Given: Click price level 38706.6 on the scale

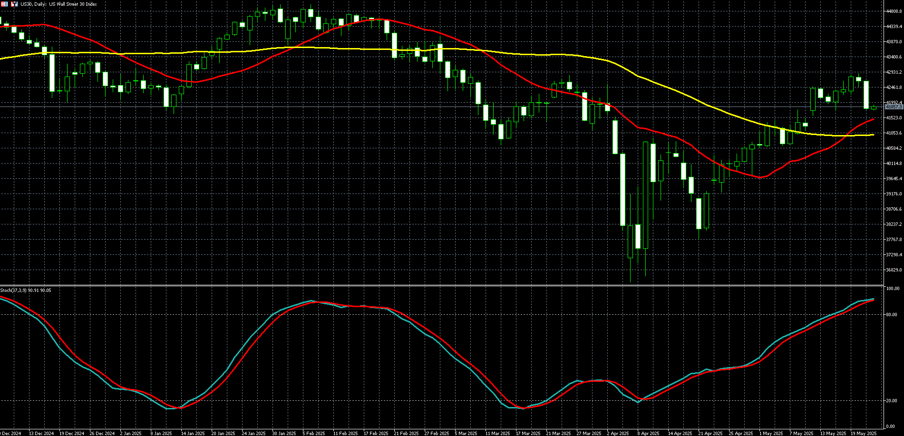Looking at the screenshot, I should 894,209.
